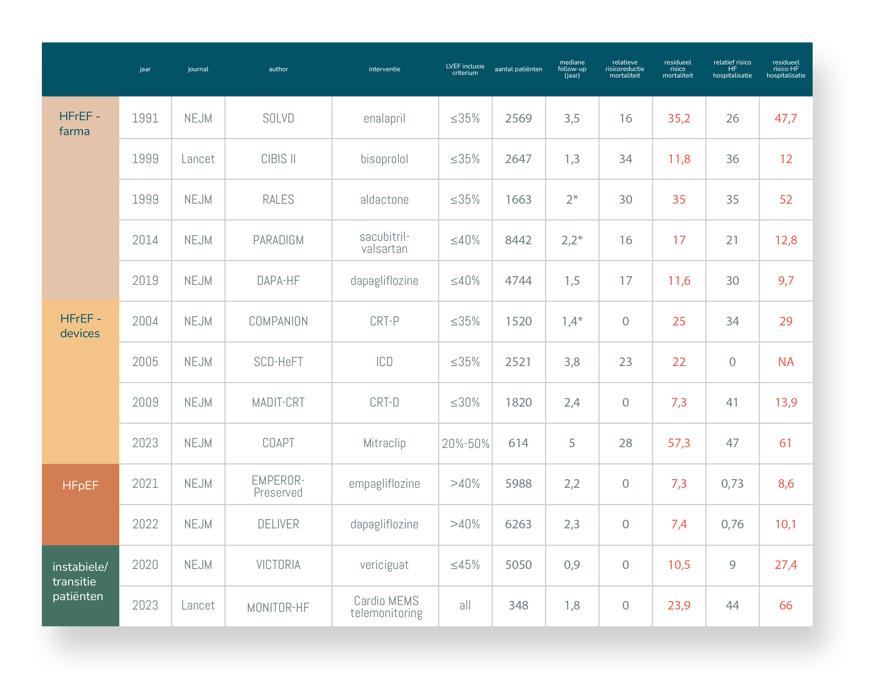Click the 'aantal patiënten' column header
This screenshot has width=893, height=686.
(518, 69)
